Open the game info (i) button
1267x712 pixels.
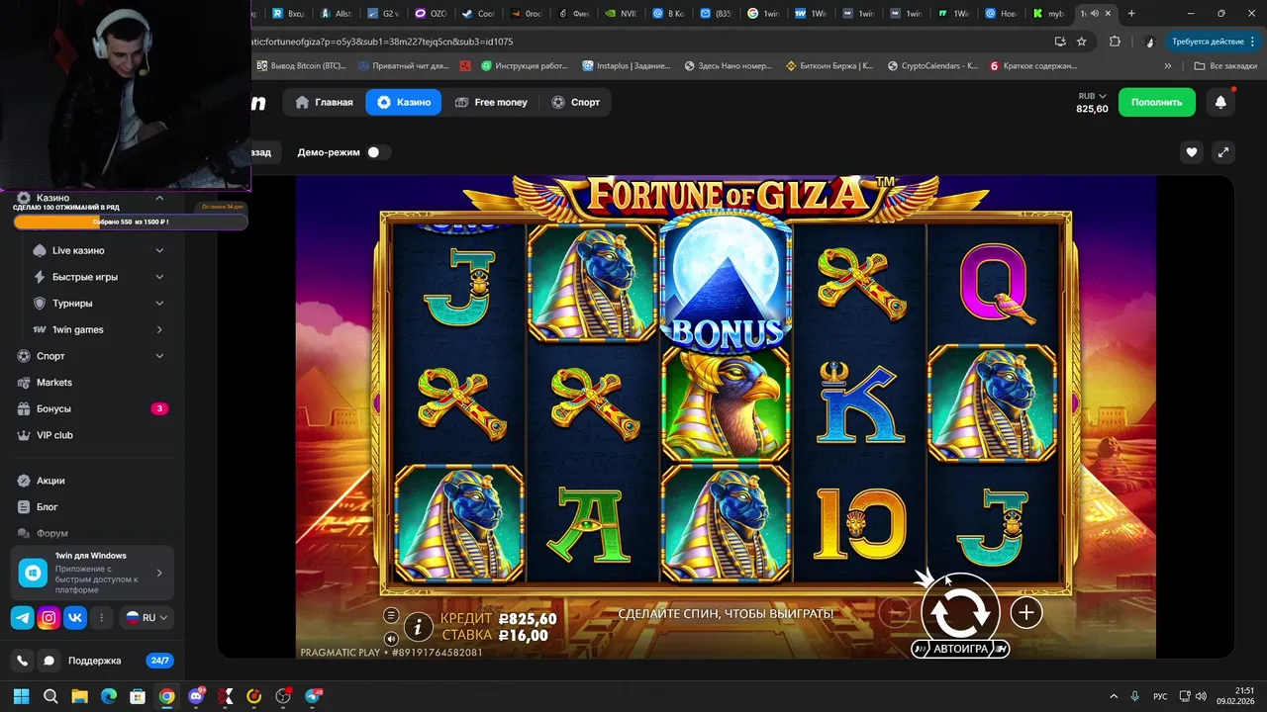tap(419, 626)
